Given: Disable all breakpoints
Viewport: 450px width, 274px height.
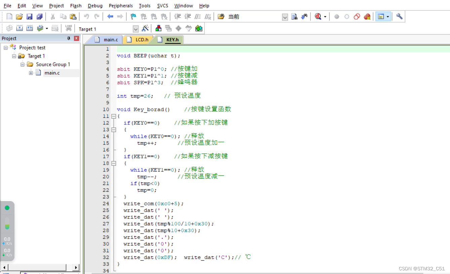Looking at the screenshot, I should pyautogui.click(x=357, y=16).
